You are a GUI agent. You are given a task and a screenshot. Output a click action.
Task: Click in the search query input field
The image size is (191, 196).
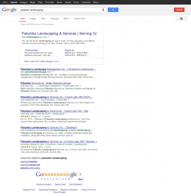(x=61, y=10)
